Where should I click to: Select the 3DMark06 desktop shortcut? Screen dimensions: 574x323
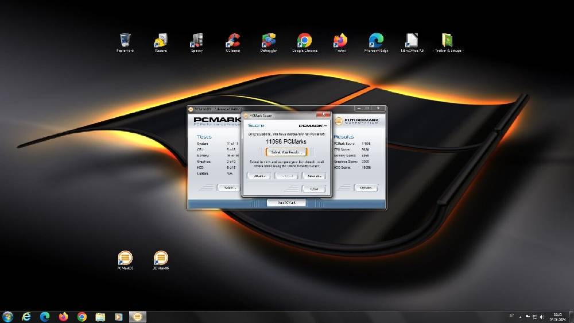[161, 260]
